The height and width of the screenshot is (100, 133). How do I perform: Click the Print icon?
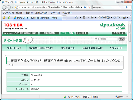tap(92, 18)
